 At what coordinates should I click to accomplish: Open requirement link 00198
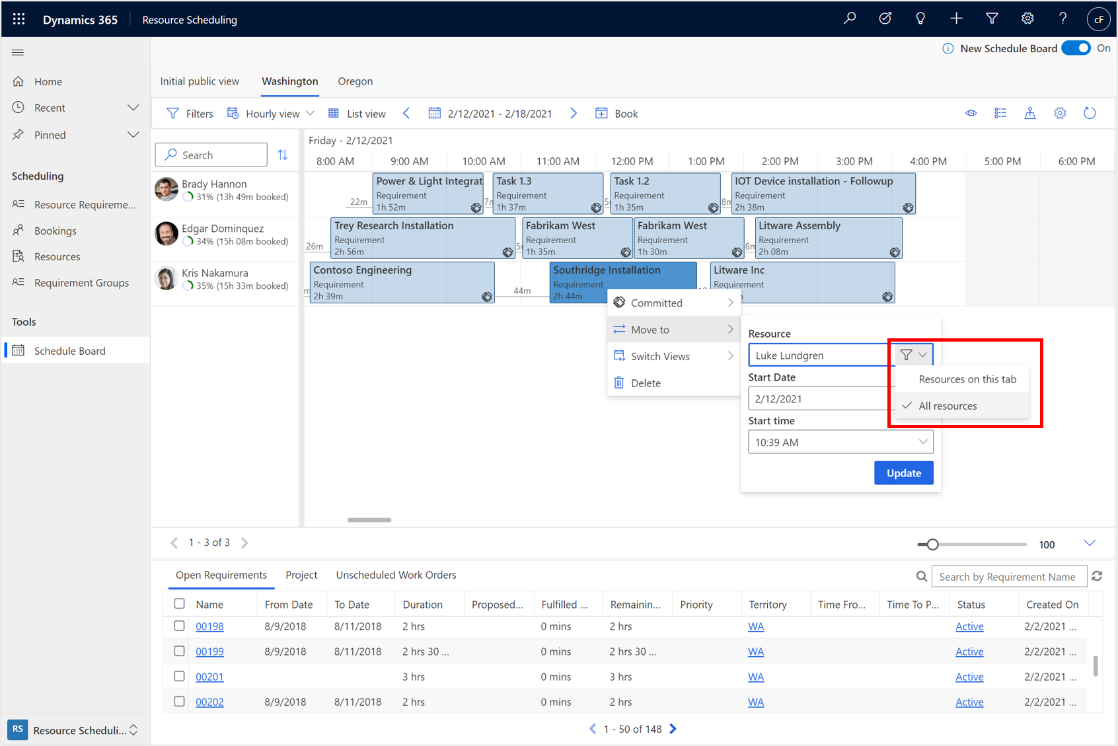click(x=209, y=626)
